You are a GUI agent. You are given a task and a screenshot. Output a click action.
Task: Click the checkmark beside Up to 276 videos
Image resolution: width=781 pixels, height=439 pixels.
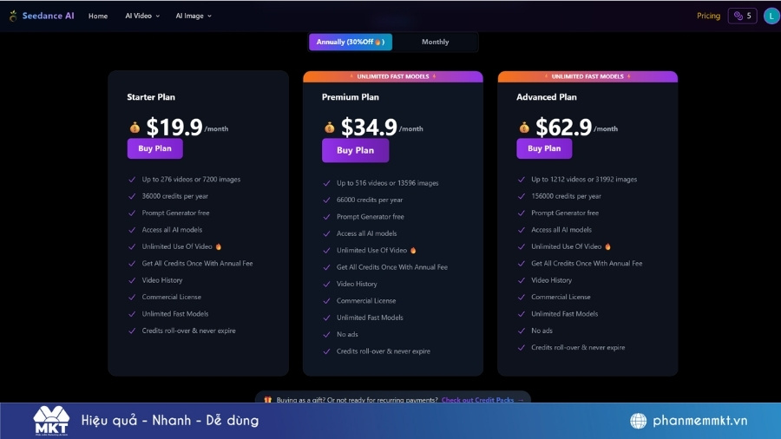(132, 180)
